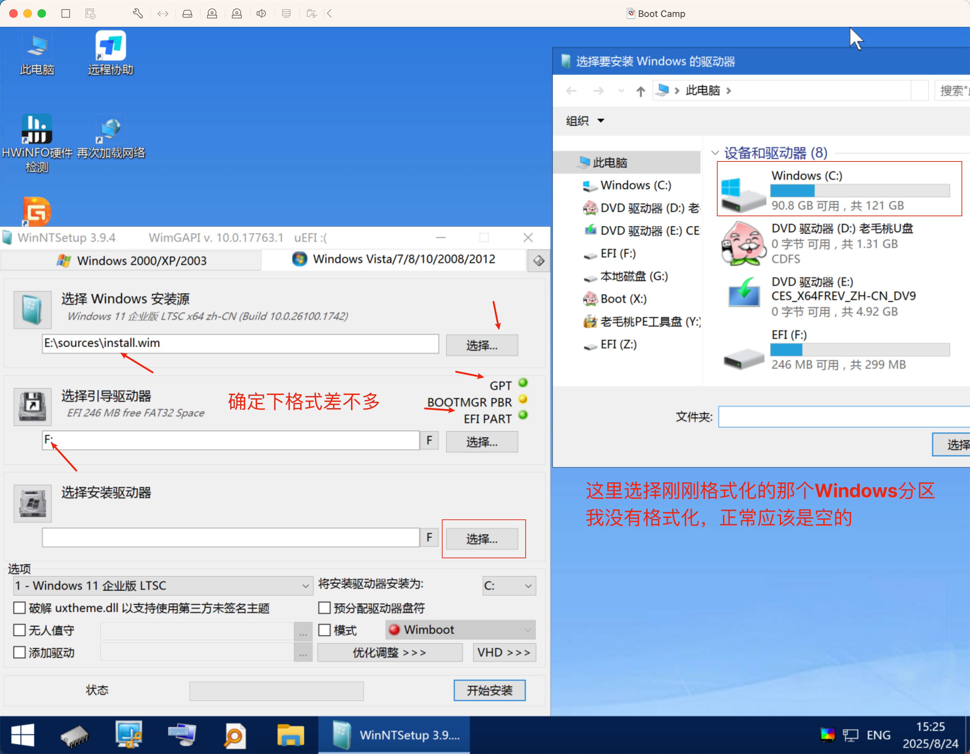
Task: Toggle the 无人值守 checkbox
Action: 19,630
